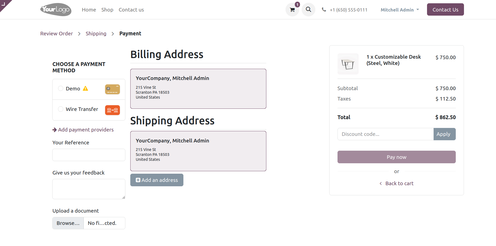Click Add an address button
Image resolution: width=496 pixels, height=246 pixels.
point(157,180)
